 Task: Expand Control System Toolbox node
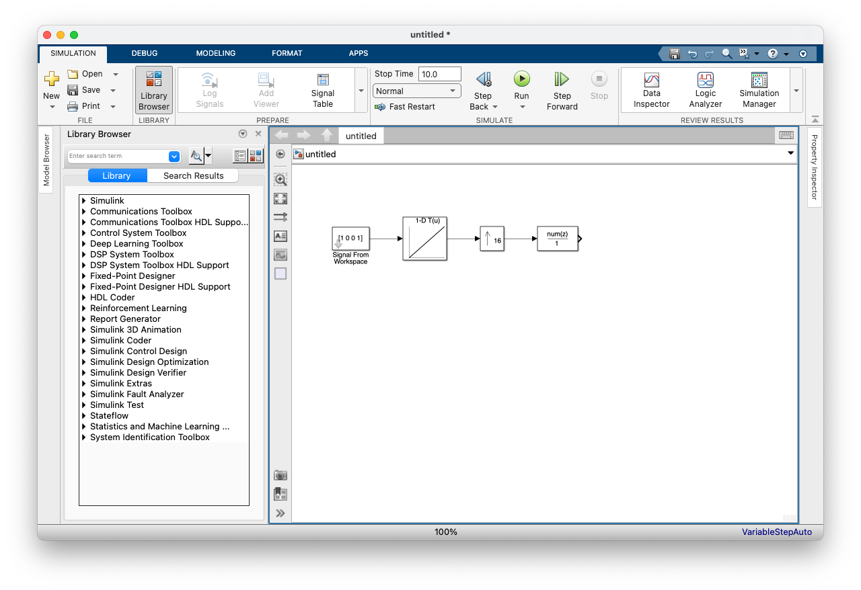pyautogui.click(x=84, y=233)
